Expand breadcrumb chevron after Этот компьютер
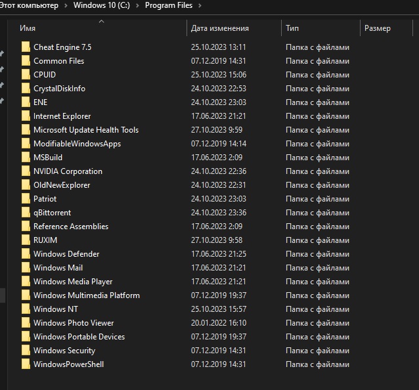 click(x=66, y=5)
